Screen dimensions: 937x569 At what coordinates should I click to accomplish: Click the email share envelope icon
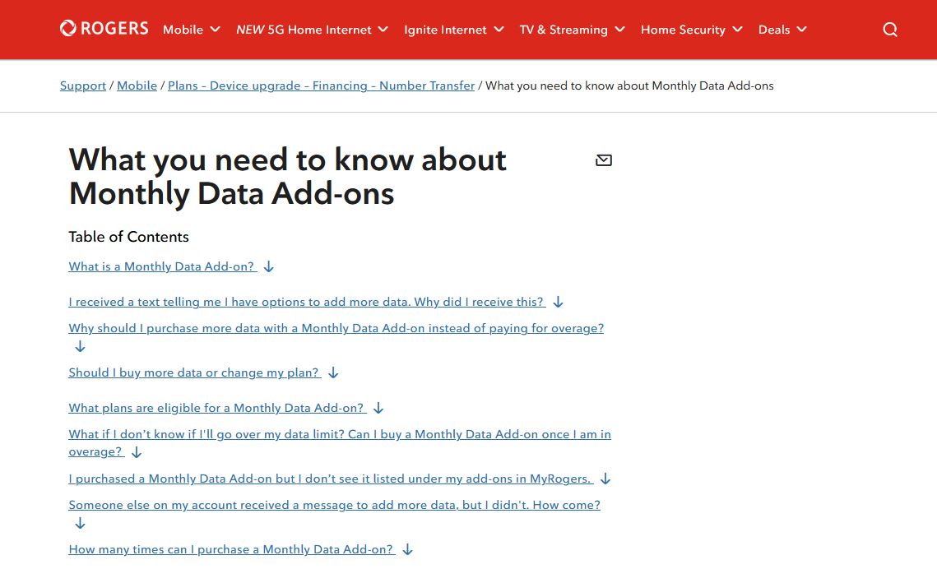603,160
